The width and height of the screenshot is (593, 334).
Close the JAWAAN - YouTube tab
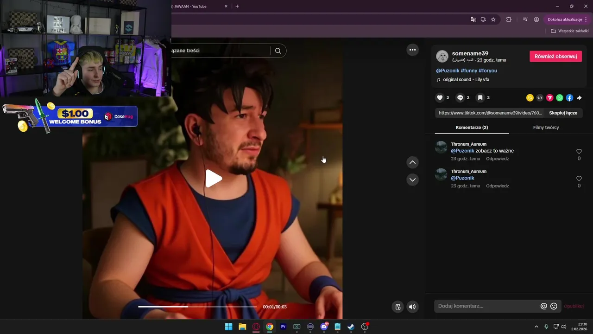point(226,6)
